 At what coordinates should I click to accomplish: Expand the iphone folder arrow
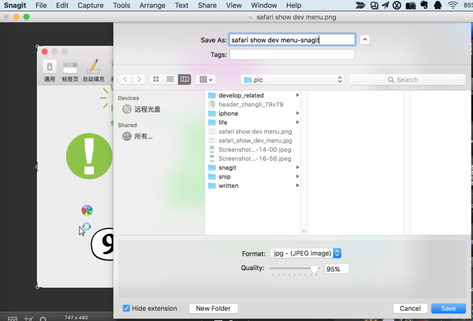(297, 113)
